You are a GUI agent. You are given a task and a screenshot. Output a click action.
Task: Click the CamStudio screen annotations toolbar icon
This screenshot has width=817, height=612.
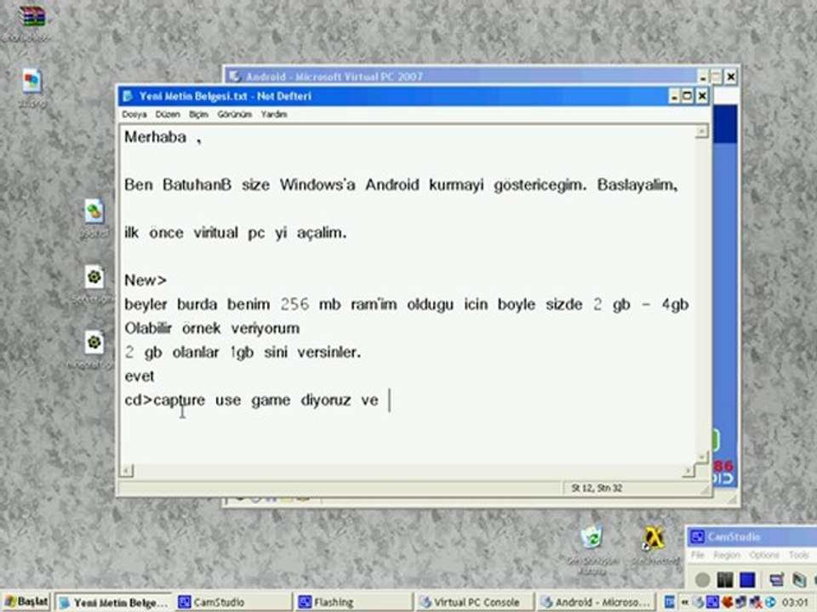pyautogui.click(x=799, y=580)
